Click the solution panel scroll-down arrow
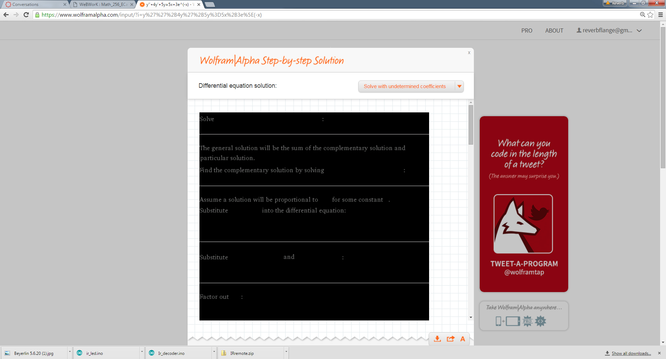The height and width of the screenshot is (359, 666). point(471,317)
